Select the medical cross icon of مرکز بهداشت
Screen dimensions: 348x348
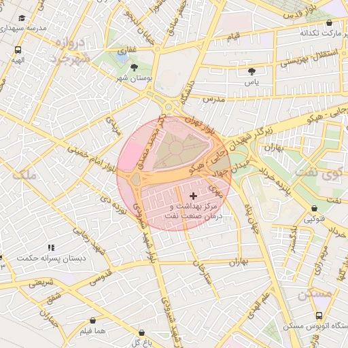tap(193, 196)
